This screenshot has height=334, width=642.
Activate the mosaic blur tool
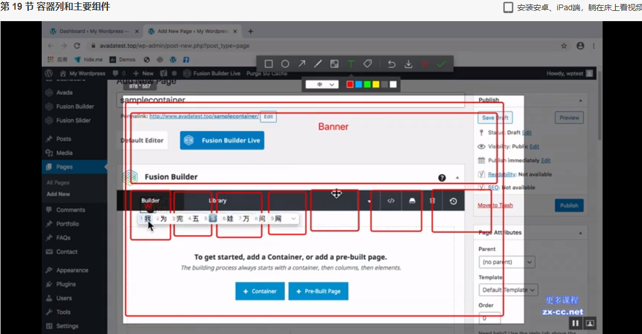[335, 64]
